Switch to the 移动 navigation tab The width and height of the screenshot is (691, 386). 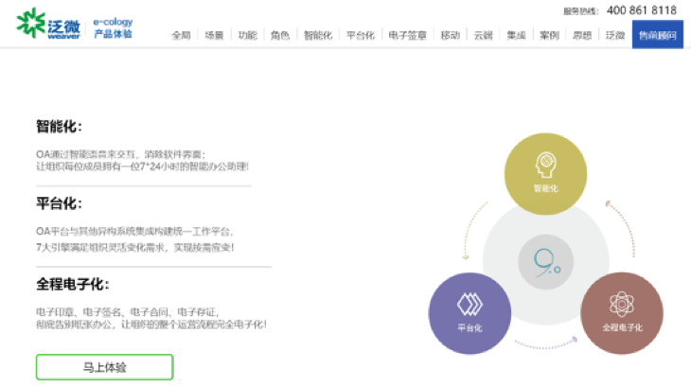pos(451,35)
